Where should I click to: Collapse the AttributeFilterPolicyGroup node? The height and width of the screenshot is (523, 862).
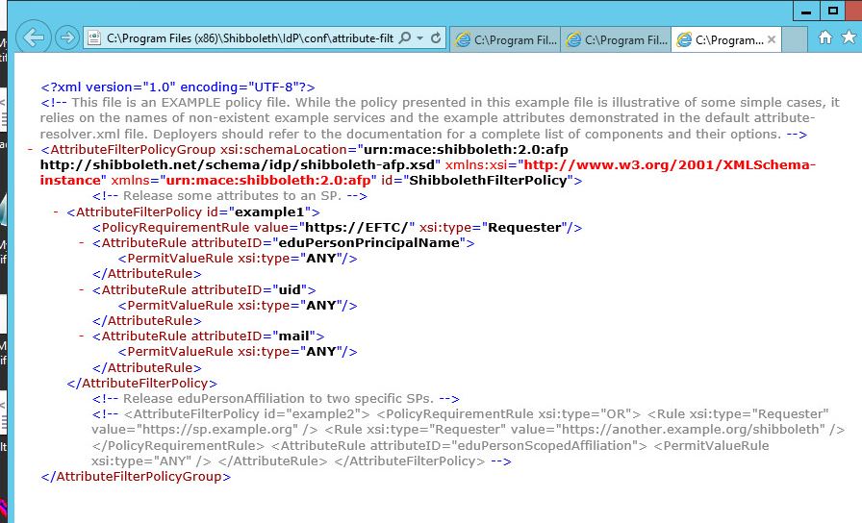click(x=31, y=150)
